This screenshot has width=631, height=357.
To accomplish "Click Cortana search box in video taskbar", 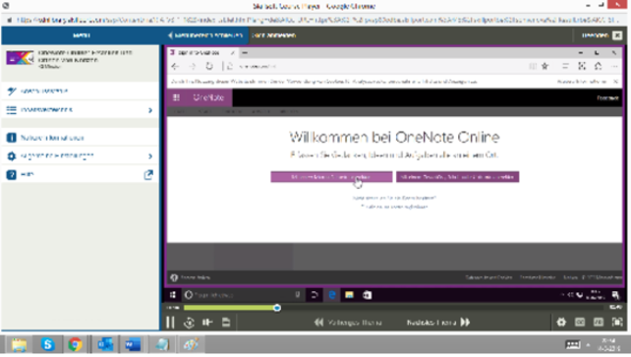I will (x=243, y=295).
